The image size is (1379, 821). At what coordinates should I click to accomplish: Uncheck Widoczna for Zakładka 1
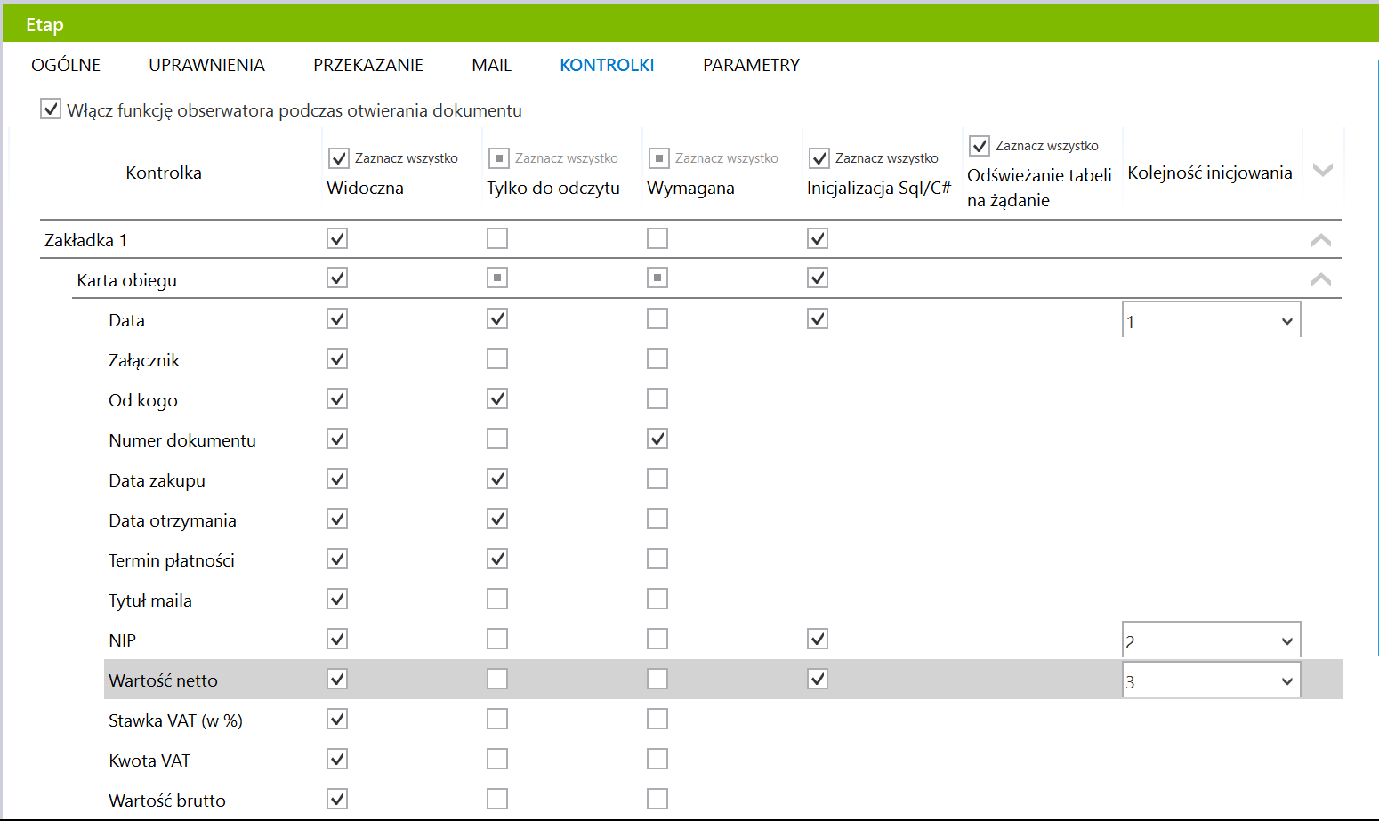(x=337, y=238)
